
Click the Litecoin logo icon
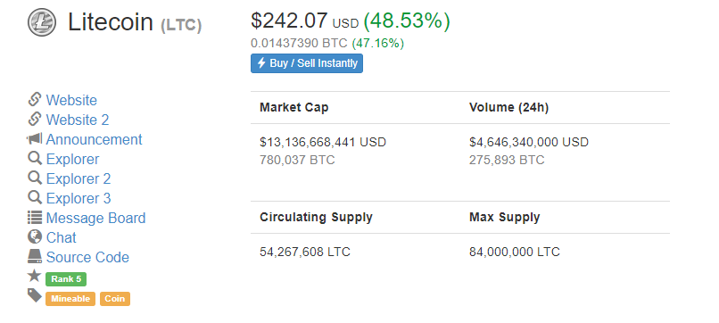pos(42,22)
